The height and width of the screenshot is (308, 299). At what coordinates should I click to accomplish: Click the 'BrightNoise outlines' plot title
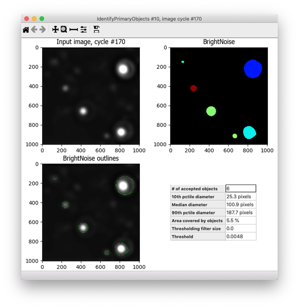(x=91, y=159)
